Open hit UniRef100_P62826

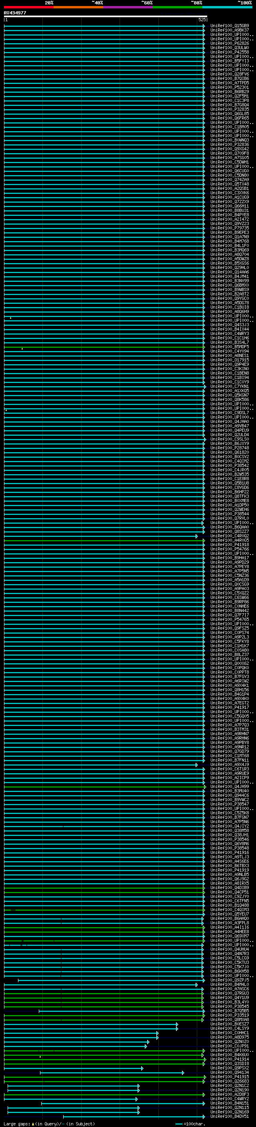click(x=230, y=43)
